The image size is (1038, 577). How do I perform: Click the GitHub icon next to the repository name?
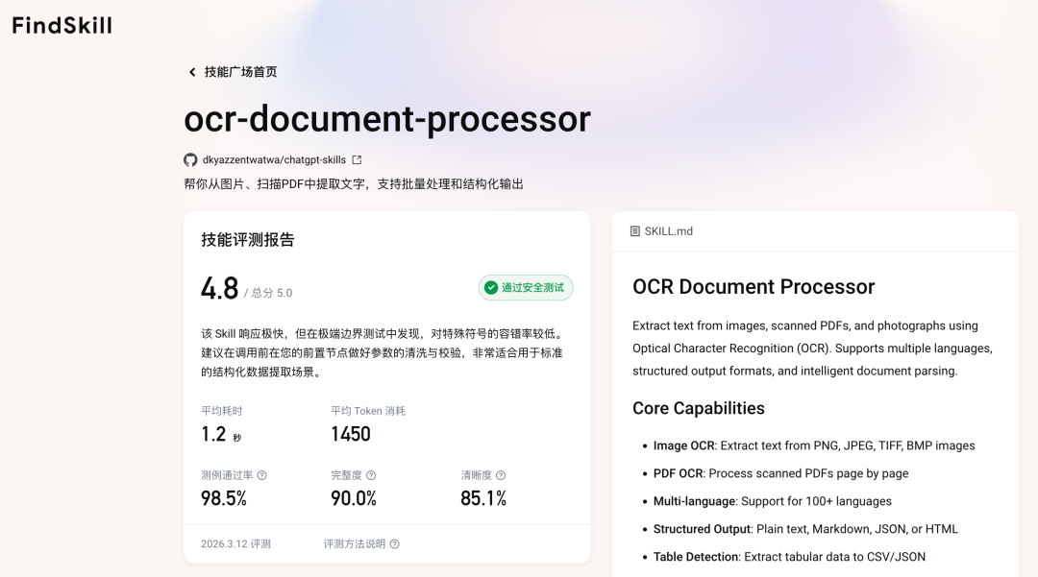[x=190, y=160]
